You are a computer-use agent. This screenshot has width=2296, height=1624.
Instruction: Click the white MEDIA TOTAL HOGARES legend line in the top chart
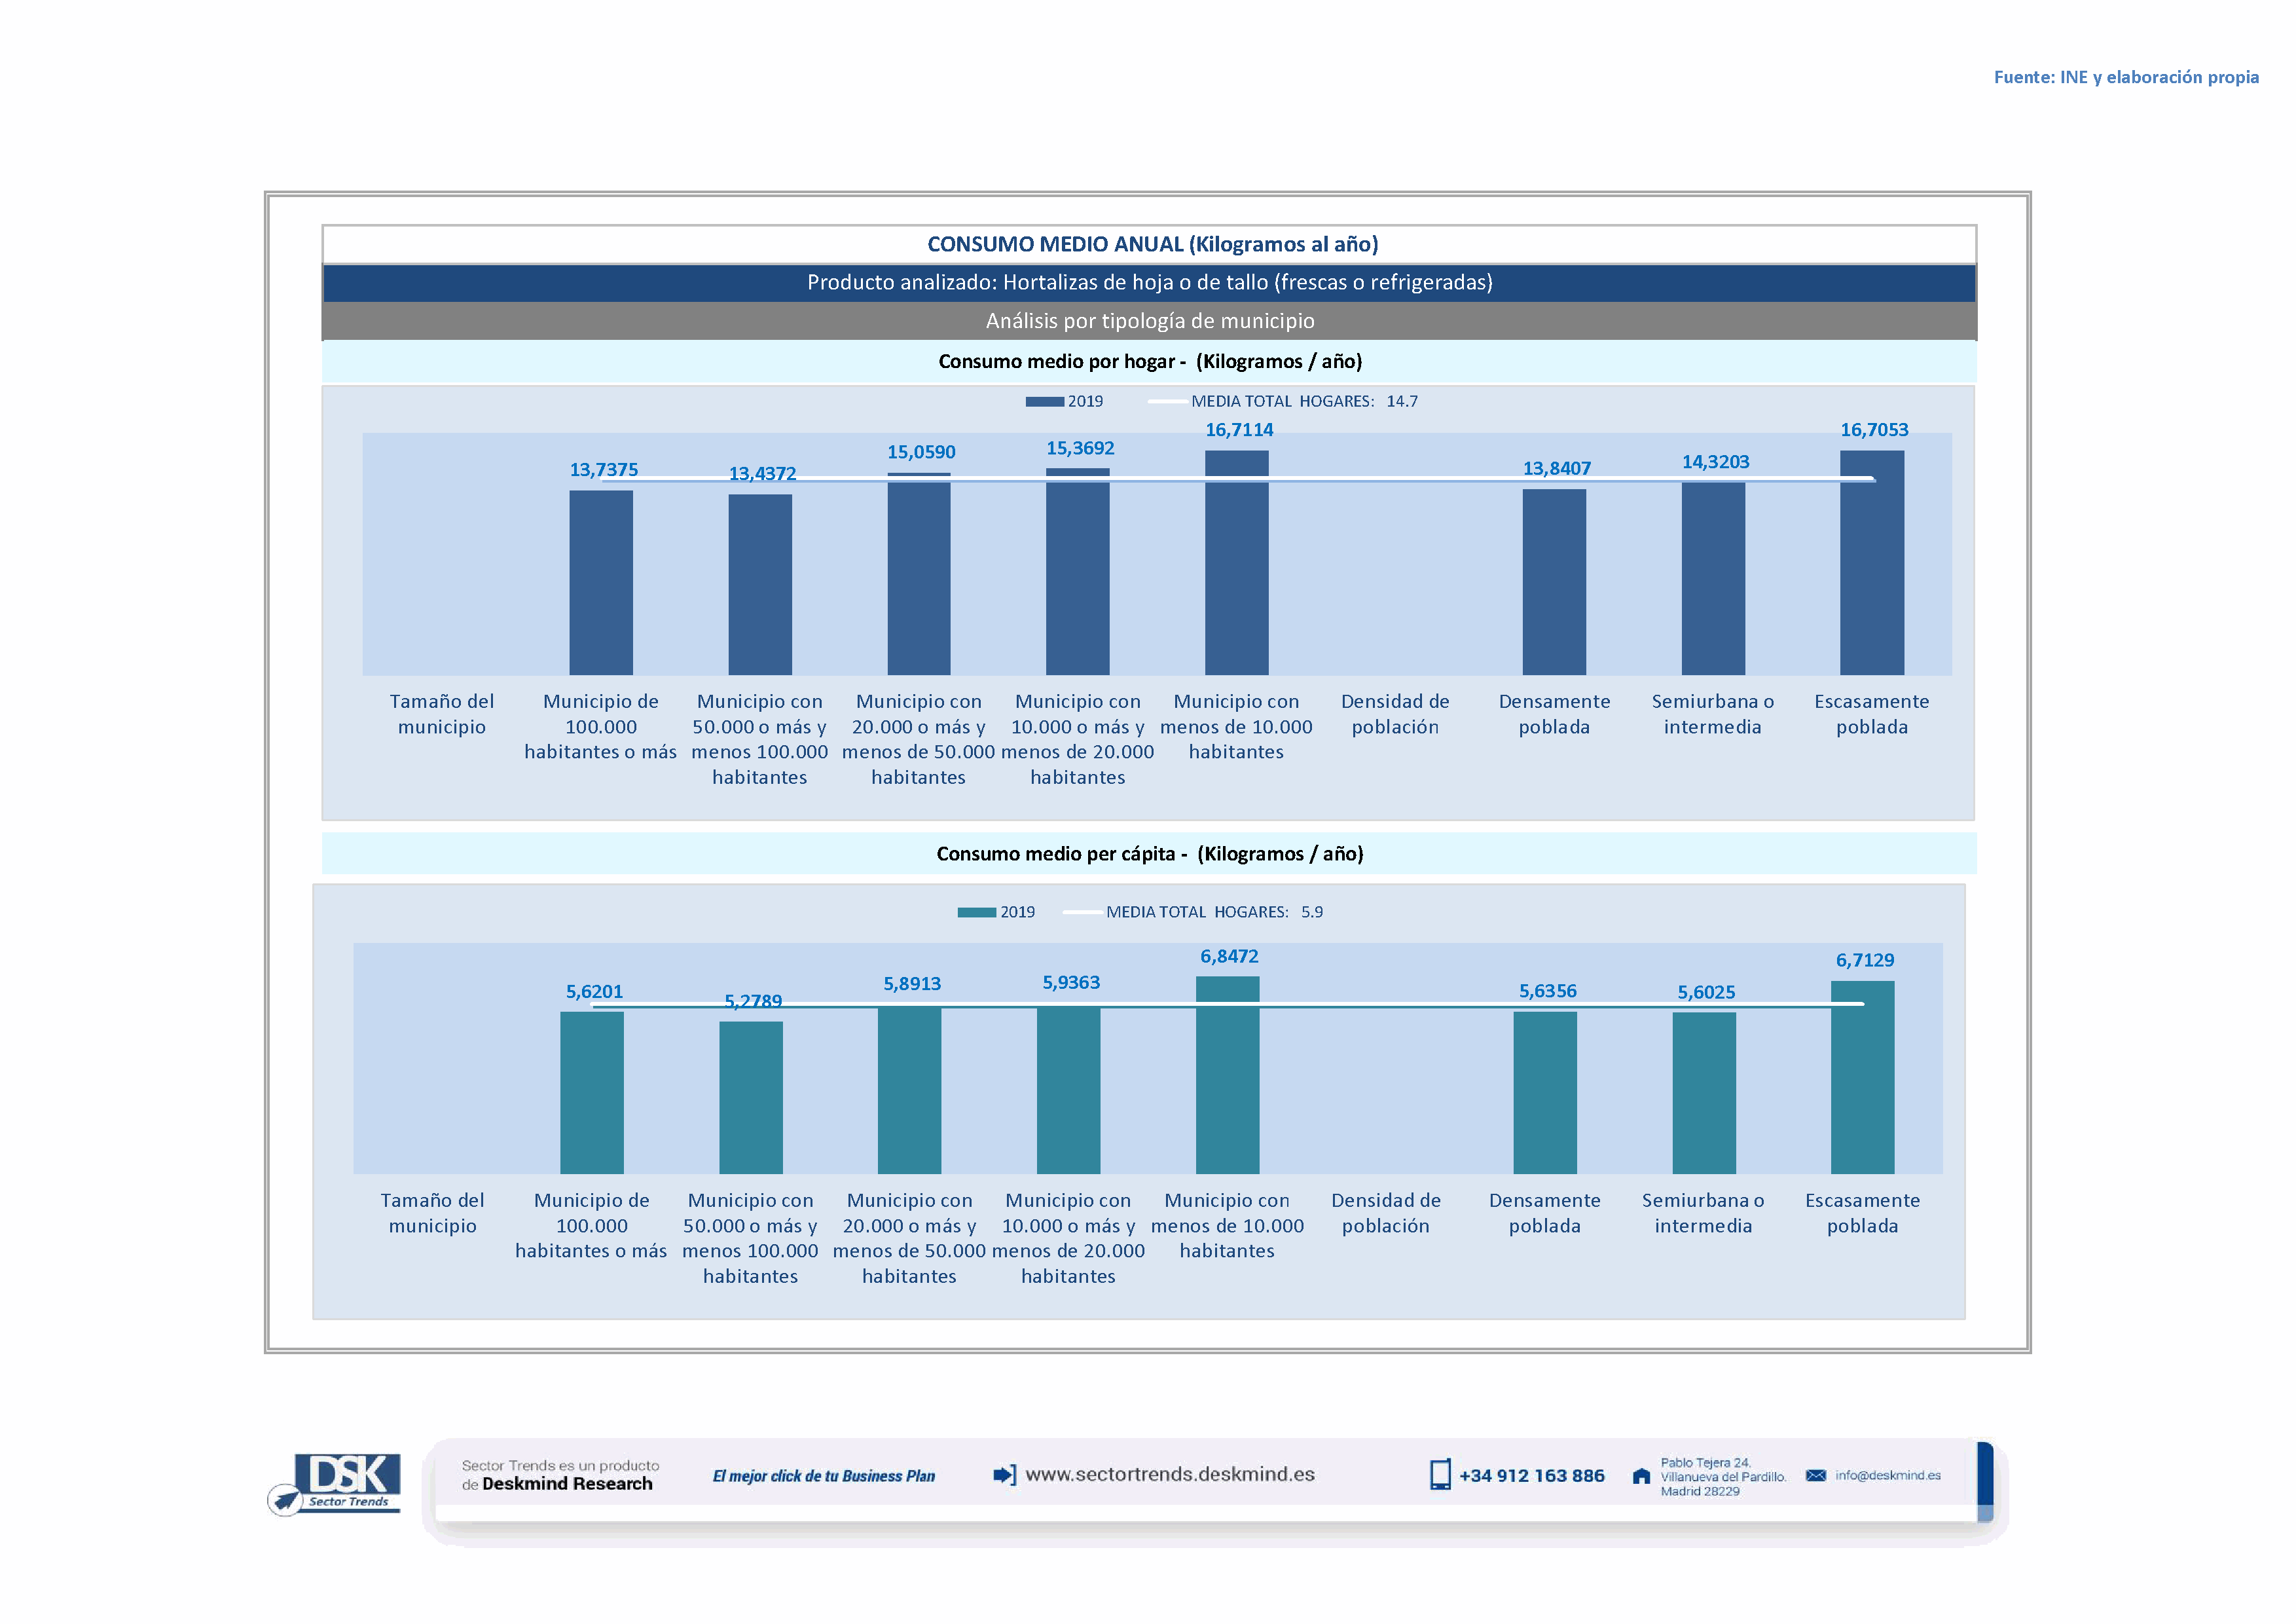tap(1167, 402)
